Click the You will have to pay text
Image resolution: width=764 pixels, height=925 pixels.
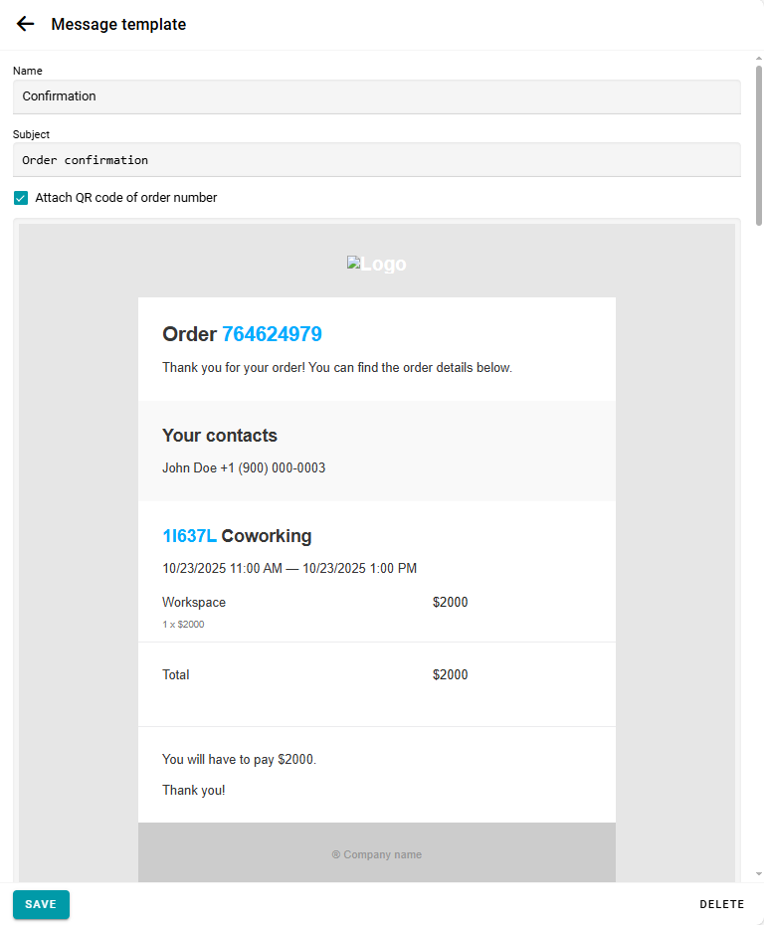click(x=239, y=759)
